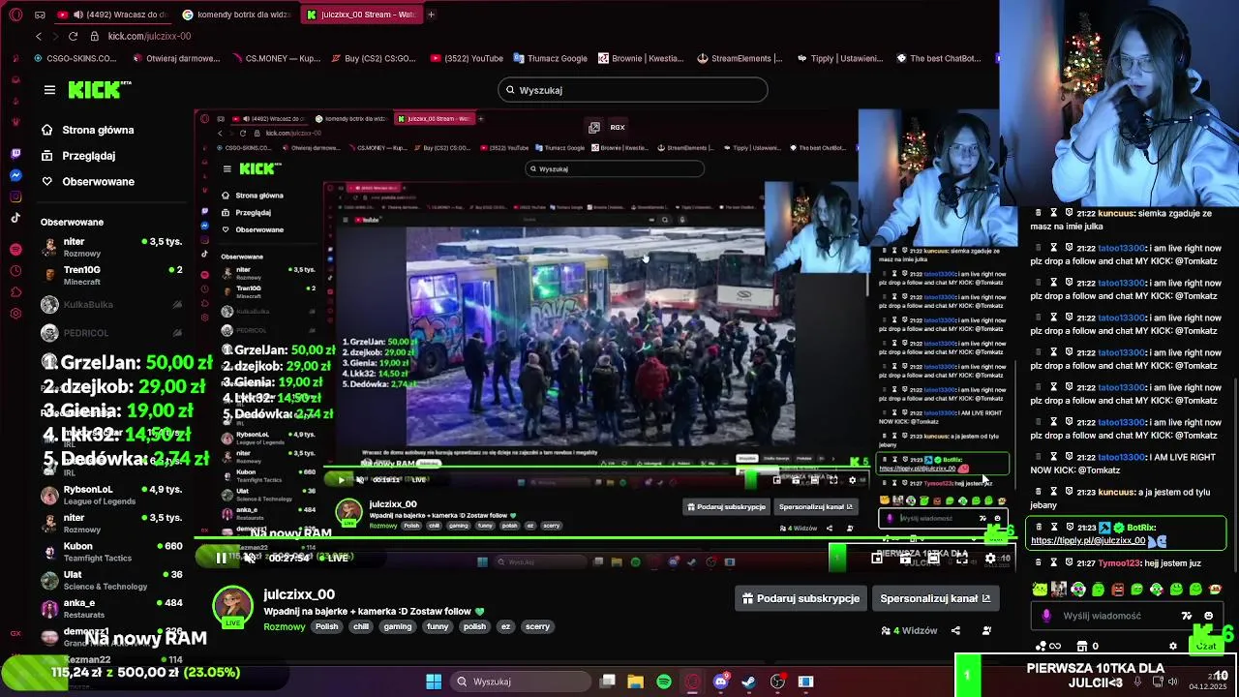Open RybsonLoL channel in sidebar

(x=111, y=495)
